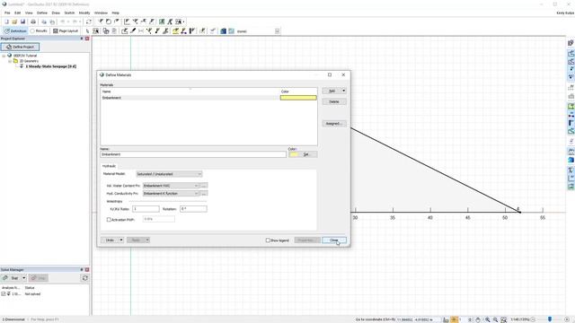This screenshot has width=575, height=323.
Task: Click the blue building icon in second toolbar
Action: [223, 31]
